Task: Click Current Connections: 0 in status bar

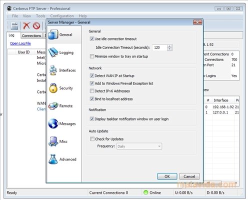Action: coord(108,192)
